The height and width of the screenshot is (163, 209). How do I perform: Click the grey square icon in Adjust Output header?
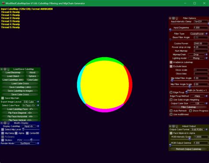pyautogui.click(x=173, y=126)
